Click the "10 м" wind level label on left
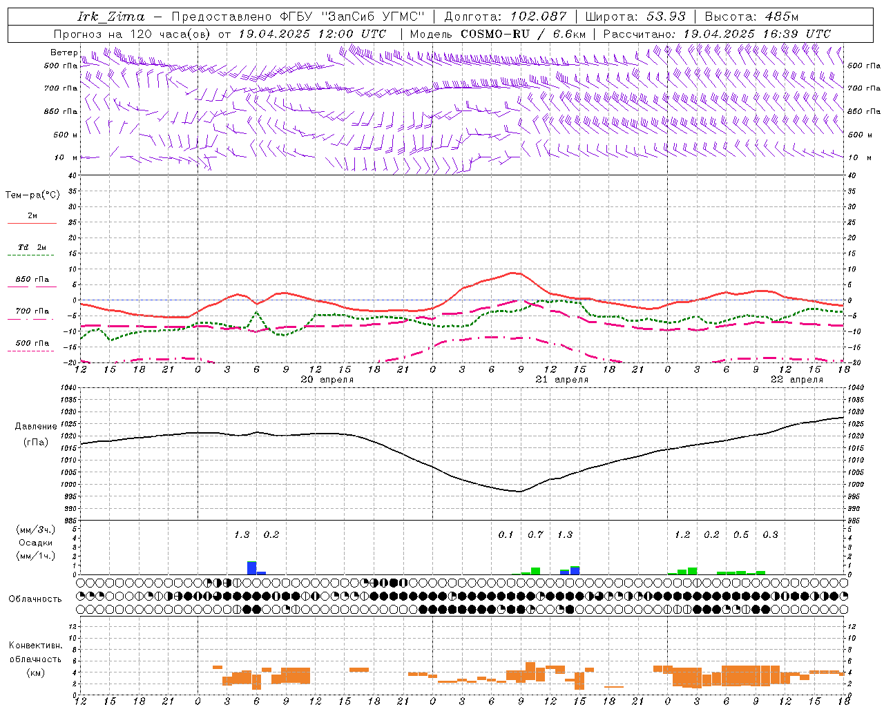The width and height of the screenshot is (884, 707). pyautogui.click(x=66, y=157)
